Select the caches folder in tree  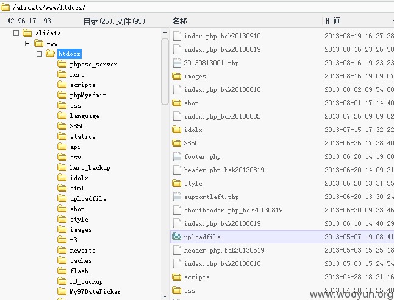click(x=81, y=260)
